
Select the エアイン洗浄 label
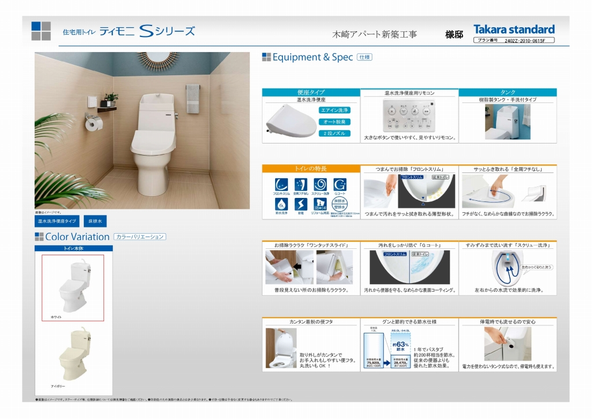(335, 110)
